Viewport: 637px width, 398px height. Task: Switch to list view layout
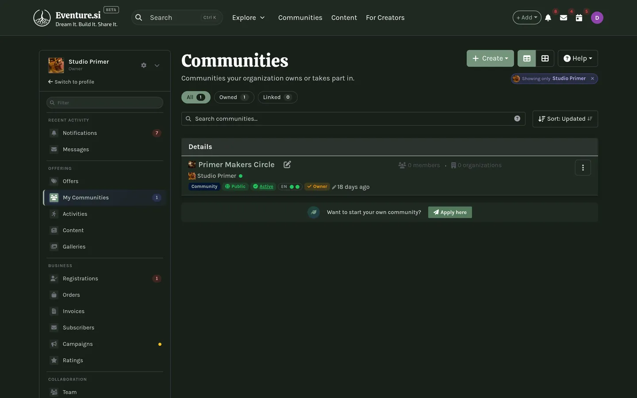[527, 58]
